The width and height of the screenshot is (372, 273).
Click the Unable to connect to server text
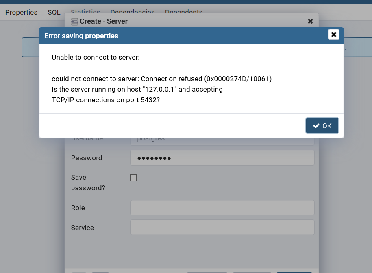(x=96, y=57)
